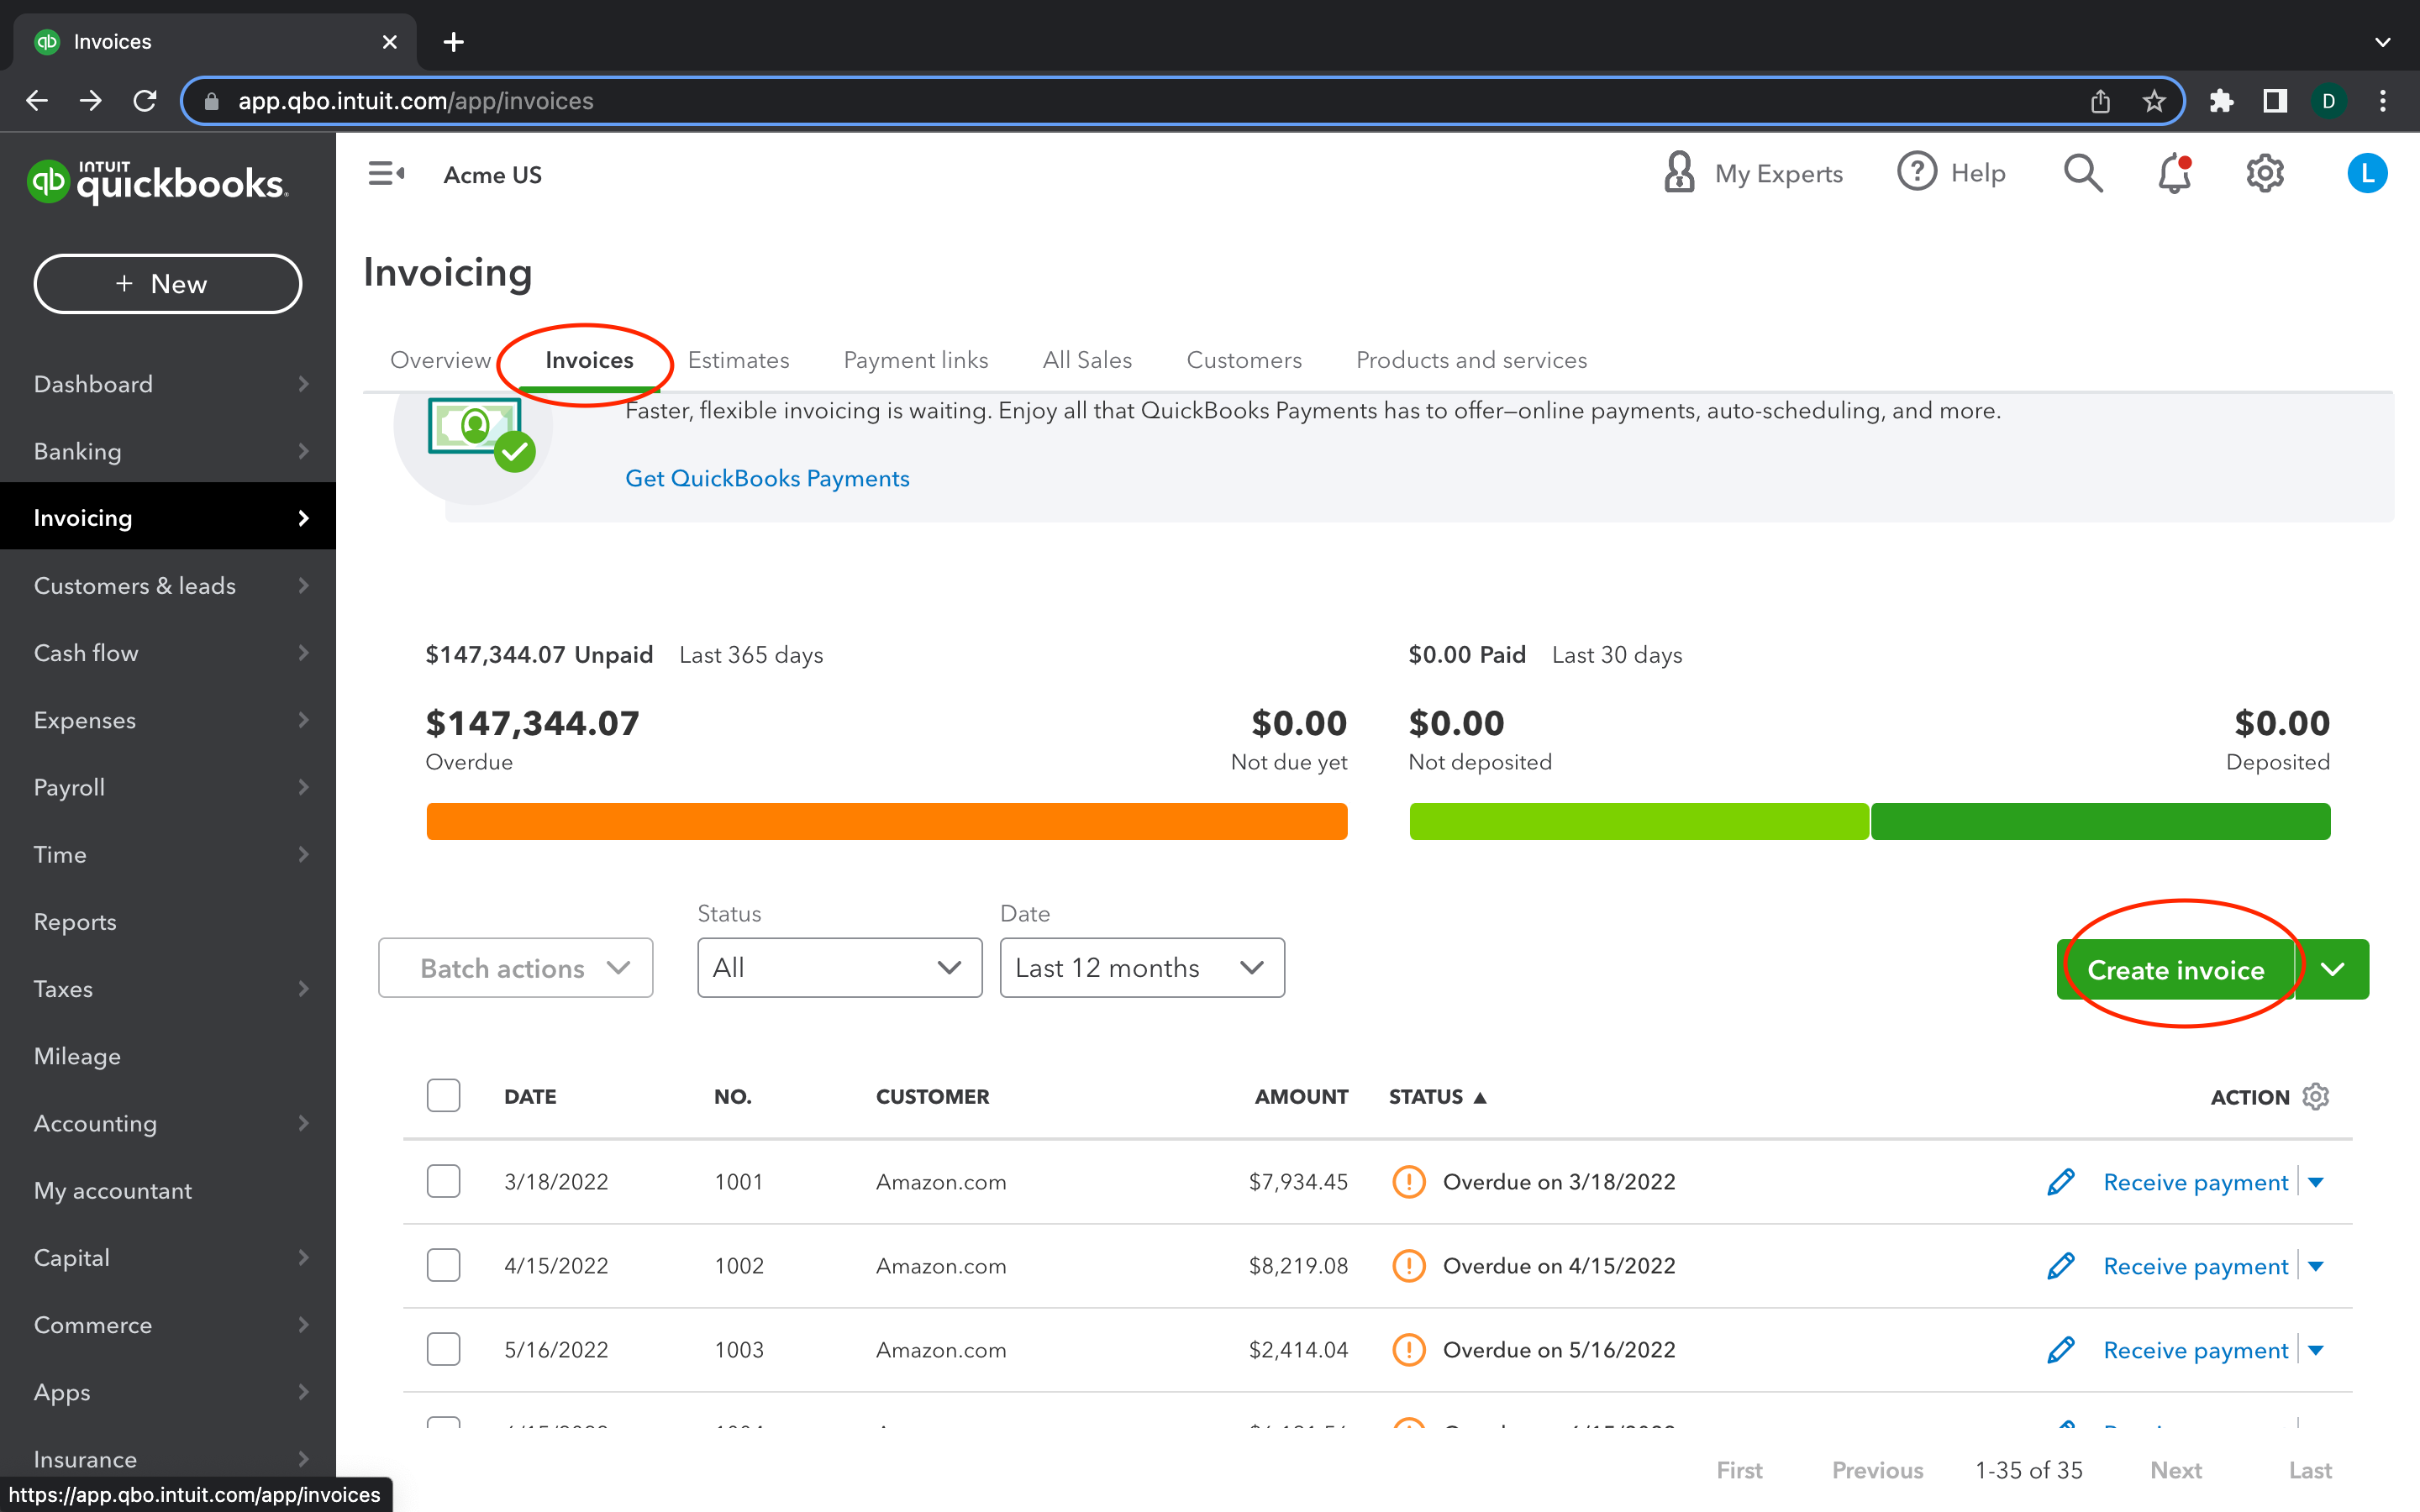Click the overdue orange progress bar
This screenshot has height=1512, width=2420.
tap(886, 821)
